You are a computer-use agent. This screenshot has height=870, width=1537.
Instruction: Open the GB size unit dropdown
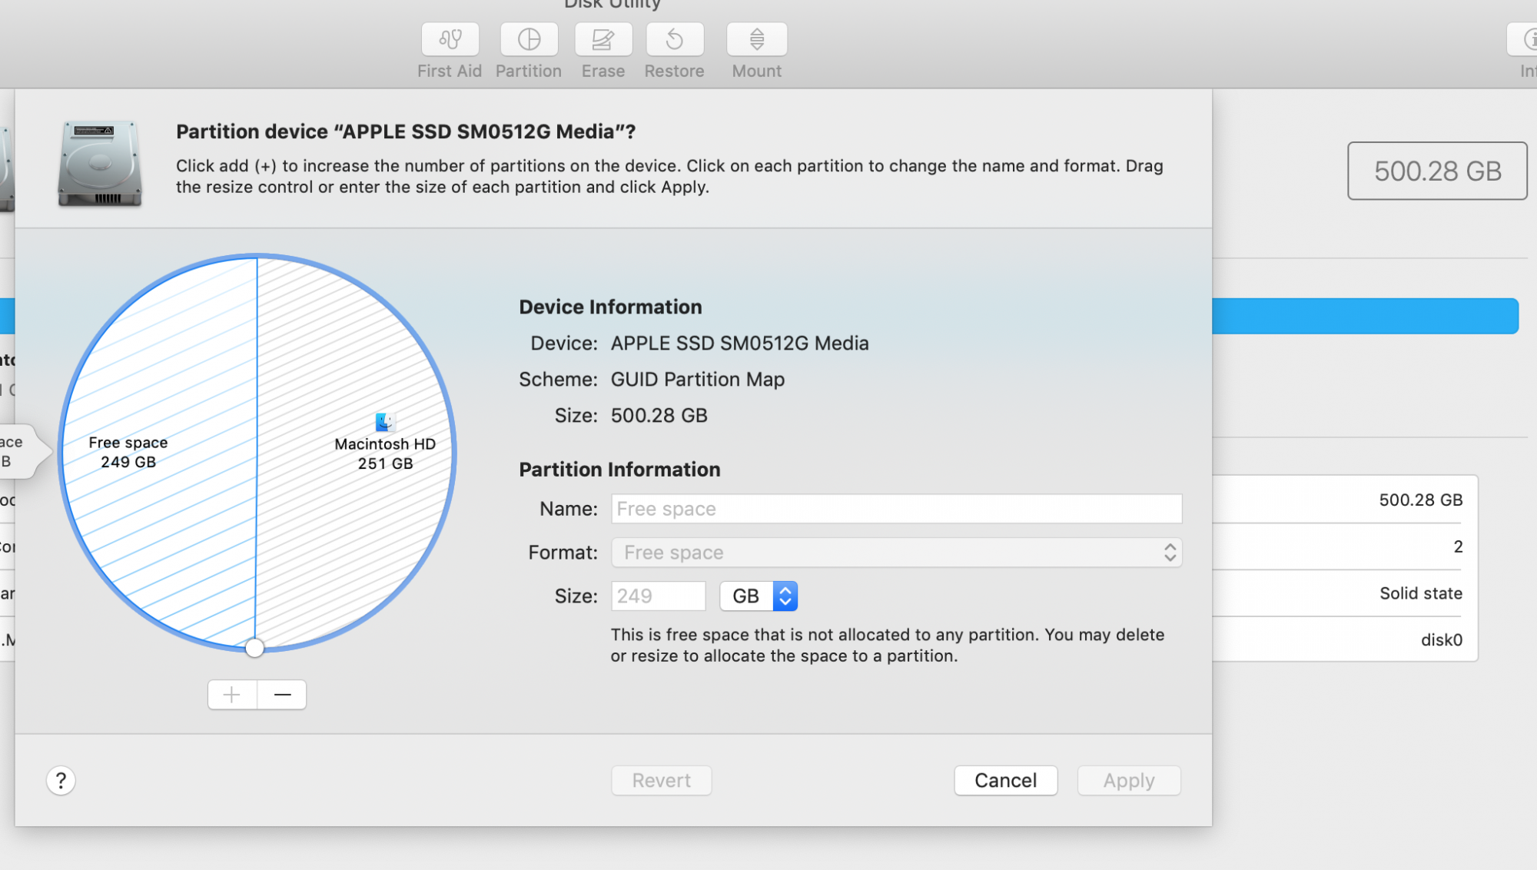[759, 596]
